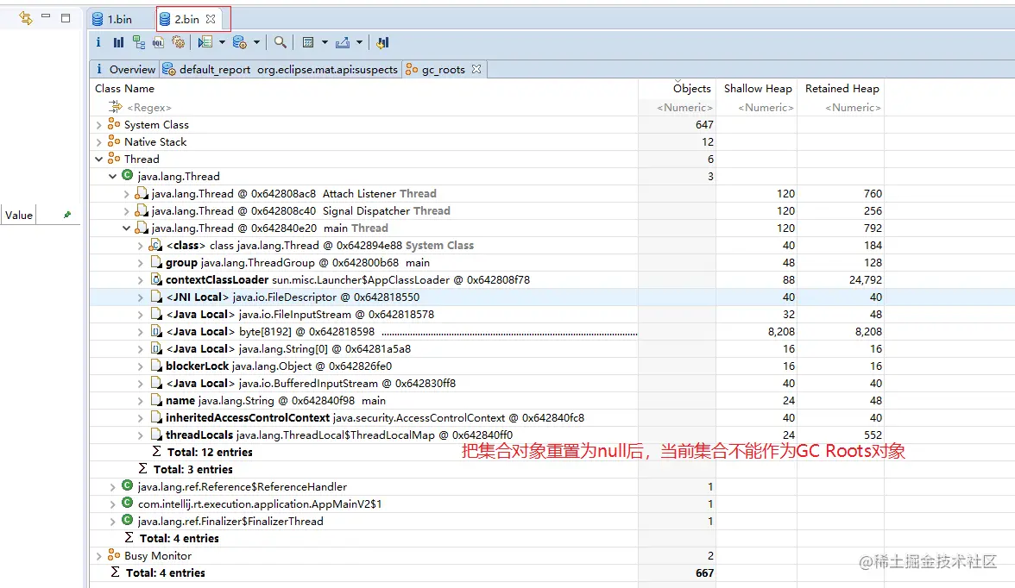Maximize the left side panel
Viewport: 1015px width, 588px height.
pyautogui.click(x=66, y=17)
